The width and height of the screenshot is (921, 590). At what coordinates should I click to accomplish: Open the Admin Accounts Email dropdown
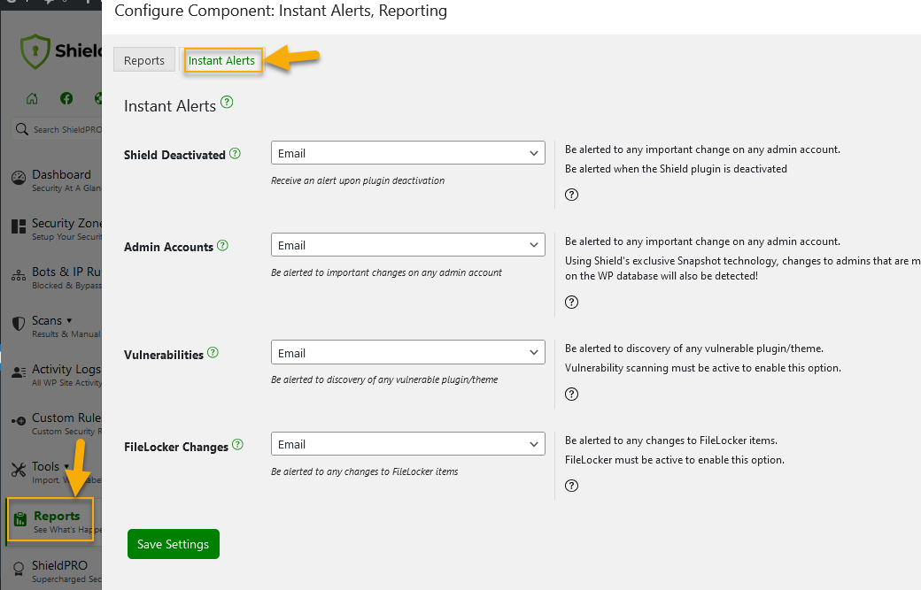407,245
